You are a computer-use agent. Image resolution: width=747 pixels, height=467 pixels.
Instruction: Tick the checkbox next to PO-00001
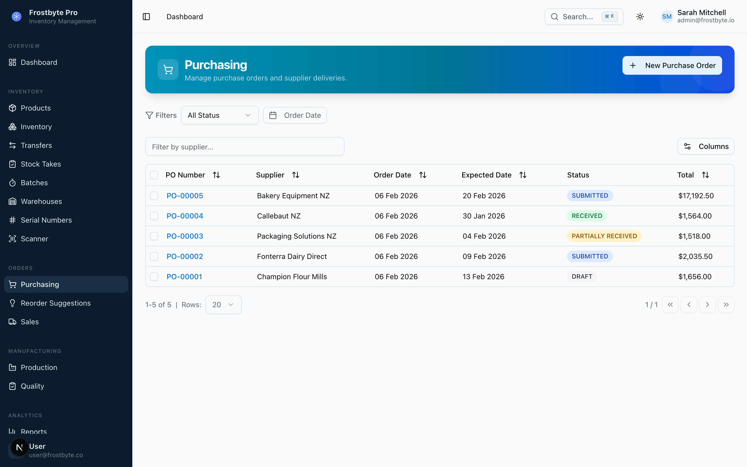(x=154, y=276)
